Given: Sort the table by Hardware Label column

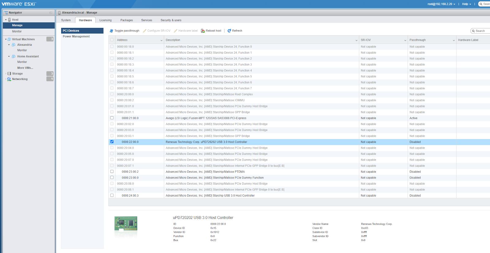Looking at the screenshot, I should pos(468,40).
